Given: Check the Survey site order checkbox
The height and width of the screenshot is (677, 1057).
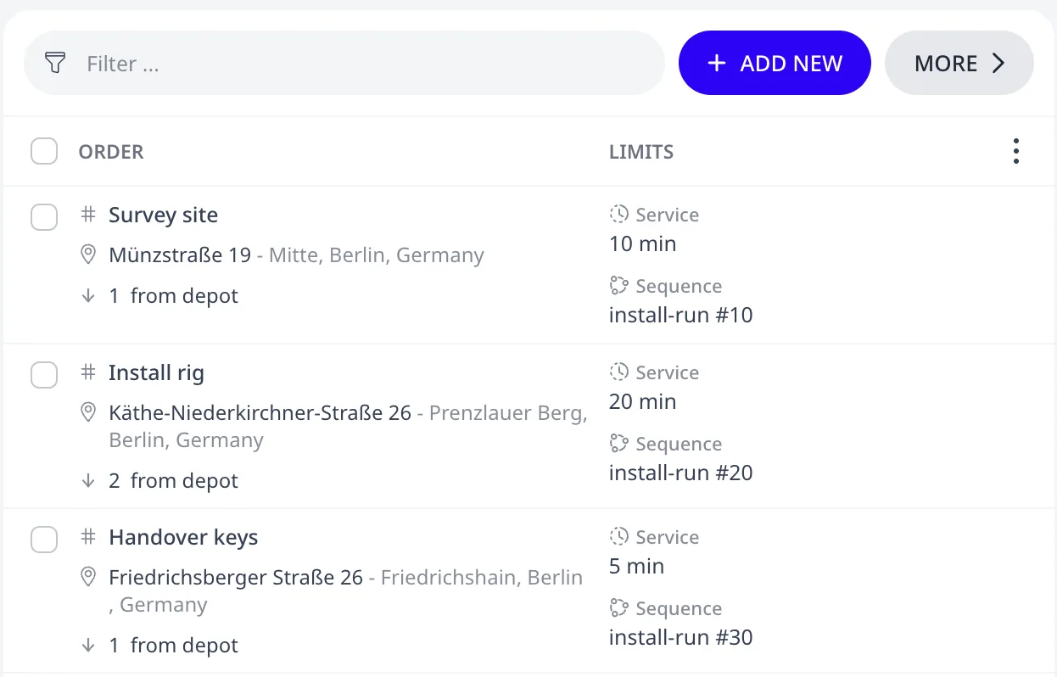Looking at the screenshot, I should tap(44, 216).
